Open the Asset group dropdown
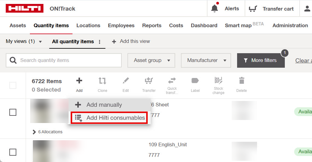Screen dimensions: 312x162 (152, 60)
